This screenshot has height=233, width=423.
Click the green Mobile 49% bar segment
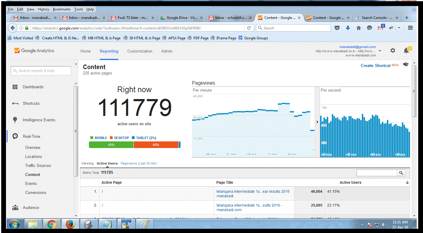tap(111, 145)
